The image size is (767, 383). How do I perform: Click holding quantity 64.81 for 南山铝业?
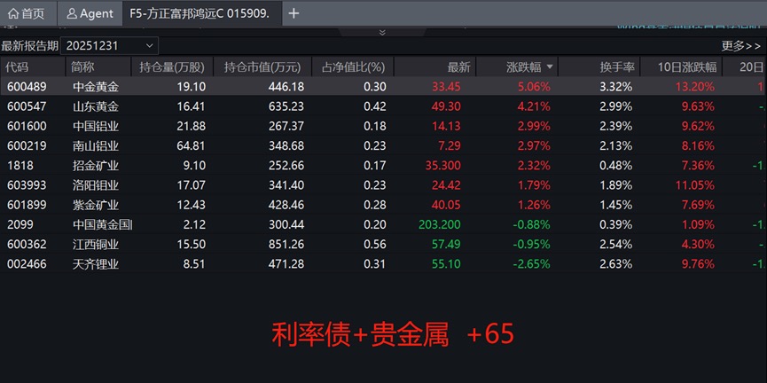coord(192,145)
